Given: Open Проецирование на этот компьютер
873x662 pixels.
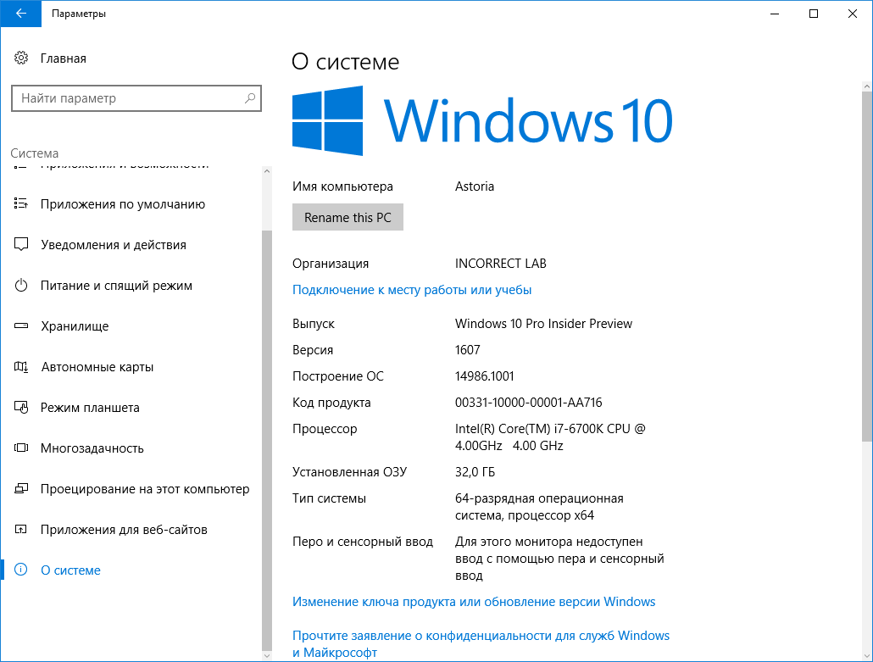Looking at the screenshot, I should pos(144,489).
